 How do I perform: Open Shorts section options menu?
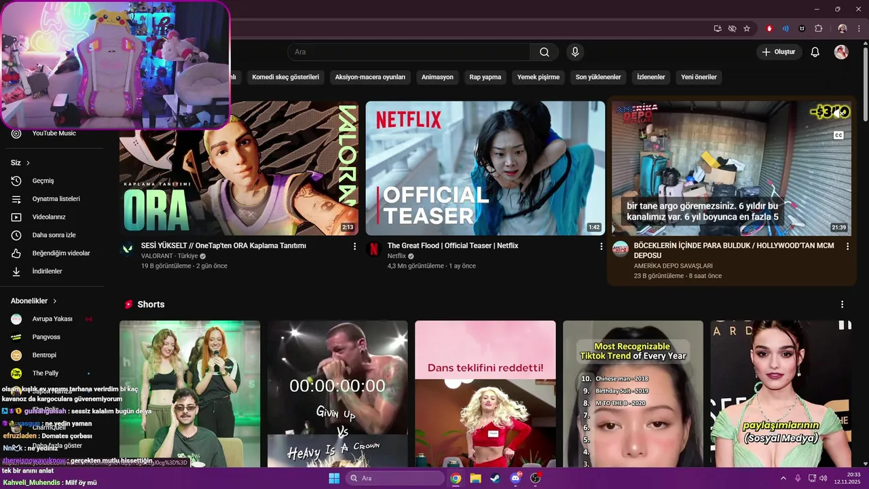coord(843,304)
